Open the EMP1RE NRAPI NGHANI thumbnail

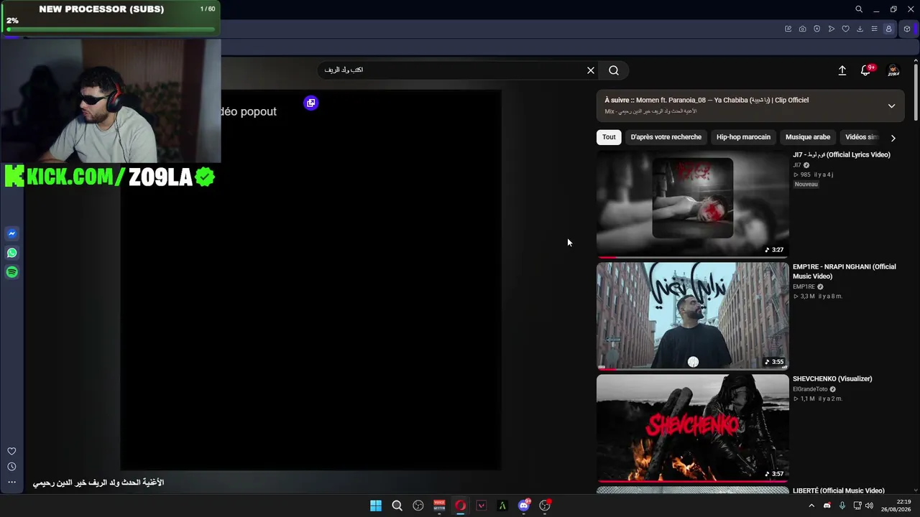693,316
